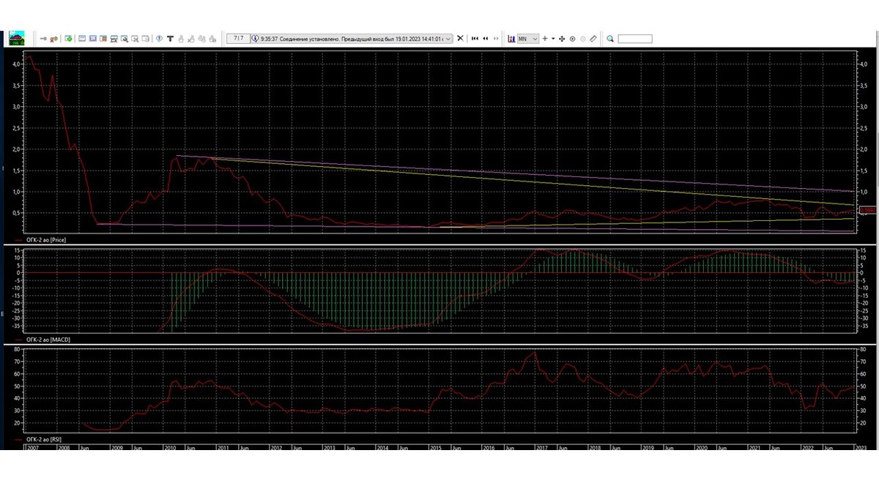The height and width of the screenshot is (494, 879).
Task: Click the ОГК-2 ао [MACD] legend label
Action: pos(48,340)
